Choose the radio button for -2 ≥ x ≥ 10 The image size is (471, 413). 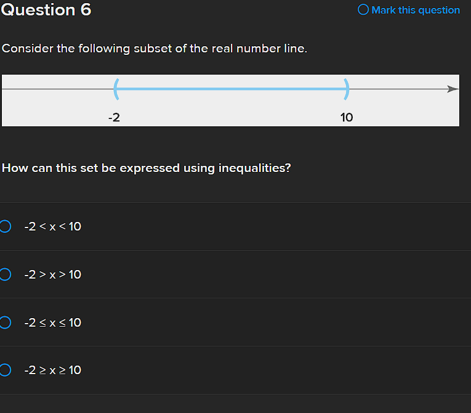pyautogui.click(x=5, y=370)
